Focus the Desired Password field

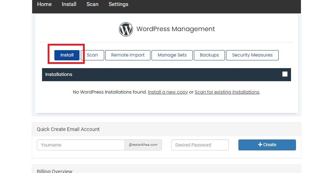[x=200, y=145]
